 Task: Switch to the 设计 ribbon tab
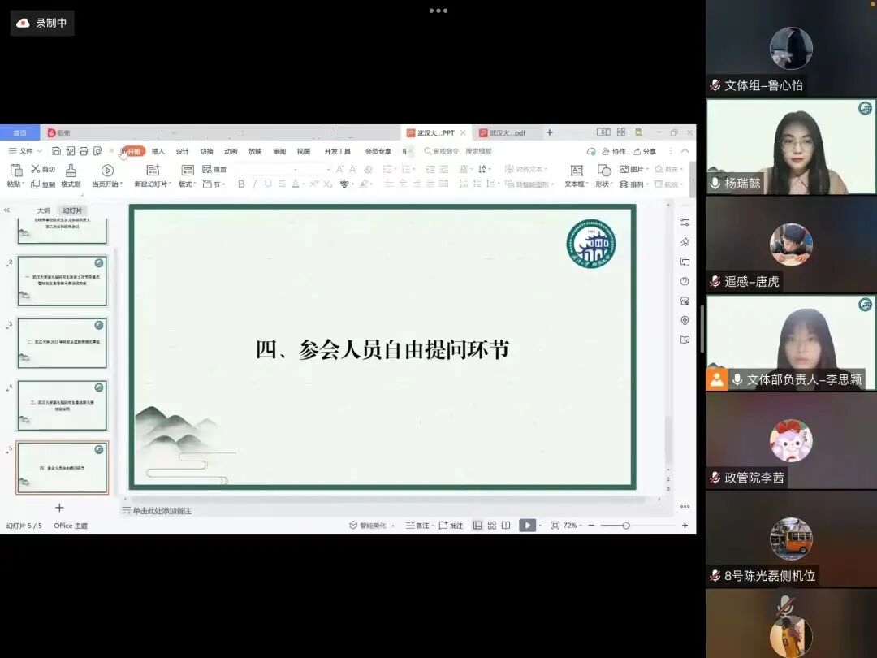tap(183, 151)
